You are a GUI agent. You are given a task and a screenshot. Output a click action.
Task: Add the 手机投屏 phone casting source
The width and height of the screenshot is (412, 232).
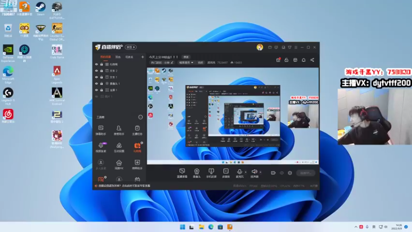[211, 173]
